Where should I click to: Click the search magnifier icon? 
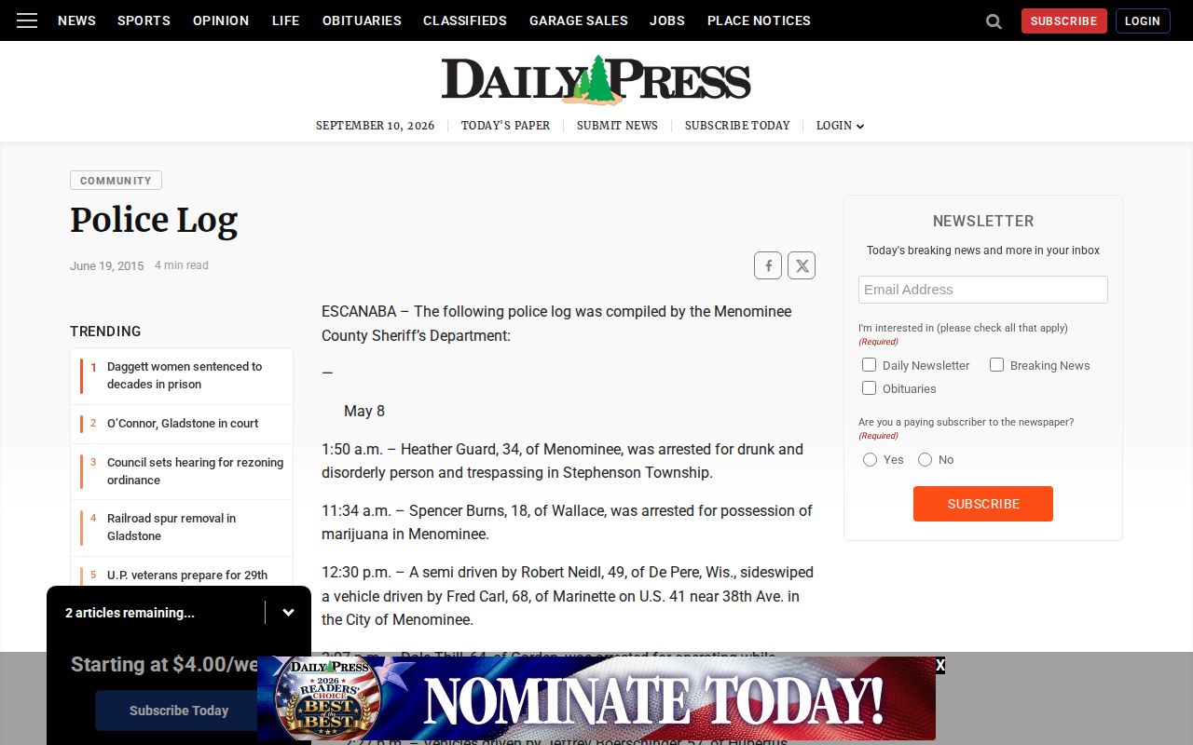tap(994, 21)
